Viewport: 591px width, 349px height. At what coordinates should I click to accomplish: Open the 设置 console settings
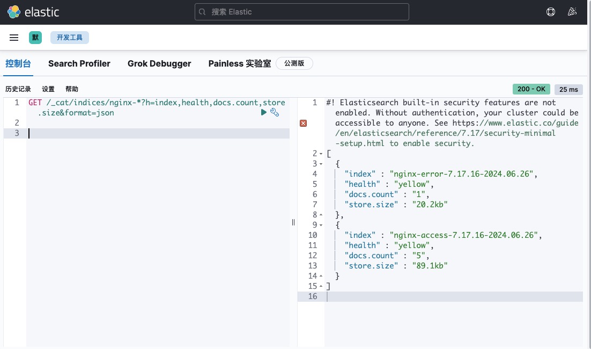(48, 89)
